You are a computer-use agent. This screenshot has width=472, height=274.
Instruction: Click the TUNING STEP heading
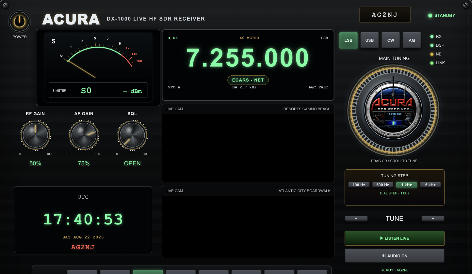395,176
